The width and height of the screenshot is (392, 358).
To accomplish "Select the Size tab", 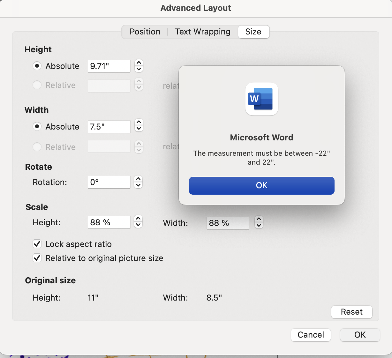I will coord(253,32).
